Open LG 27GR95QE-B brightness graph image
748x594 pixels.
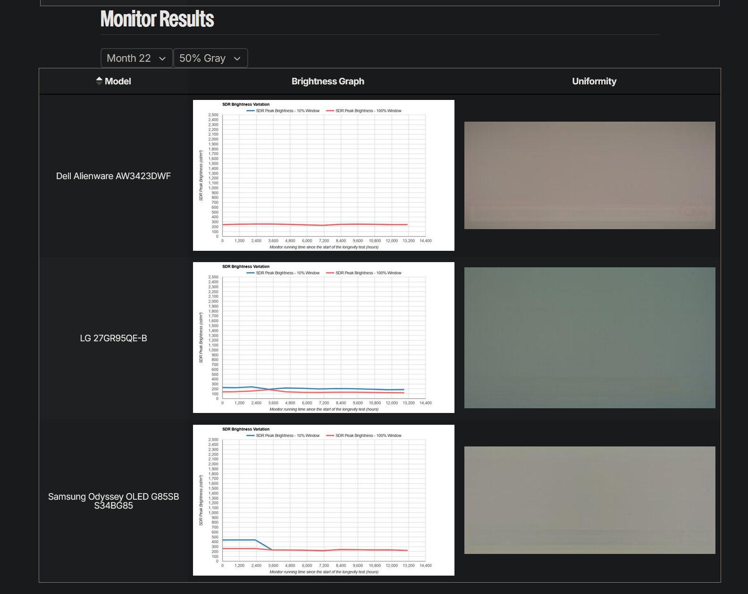coord(324,338)
